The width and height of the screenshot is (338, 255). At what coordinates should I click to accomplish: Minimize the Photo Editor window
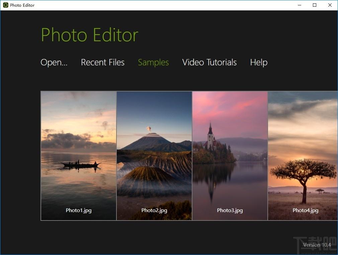(x=300, y=5)
